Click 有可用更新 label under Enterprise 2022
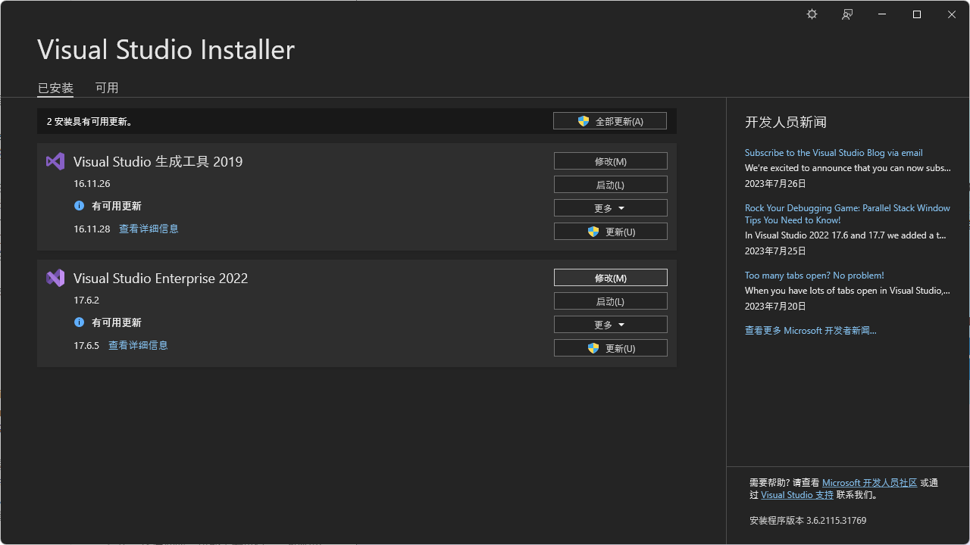 click(x=117, y=322)
